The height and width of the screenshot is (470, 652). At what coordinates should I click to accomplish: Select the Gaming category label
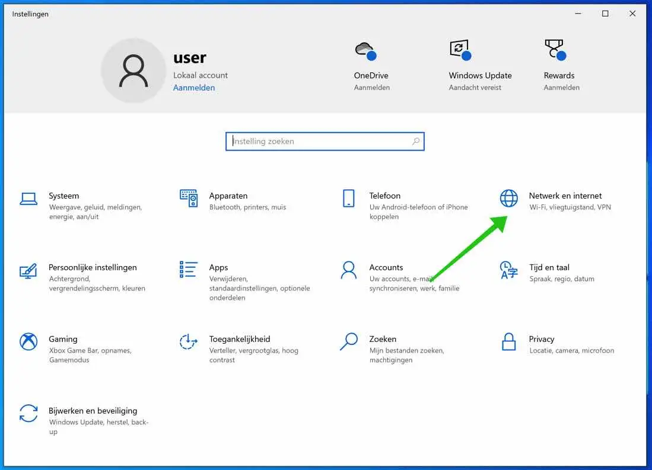63,339
